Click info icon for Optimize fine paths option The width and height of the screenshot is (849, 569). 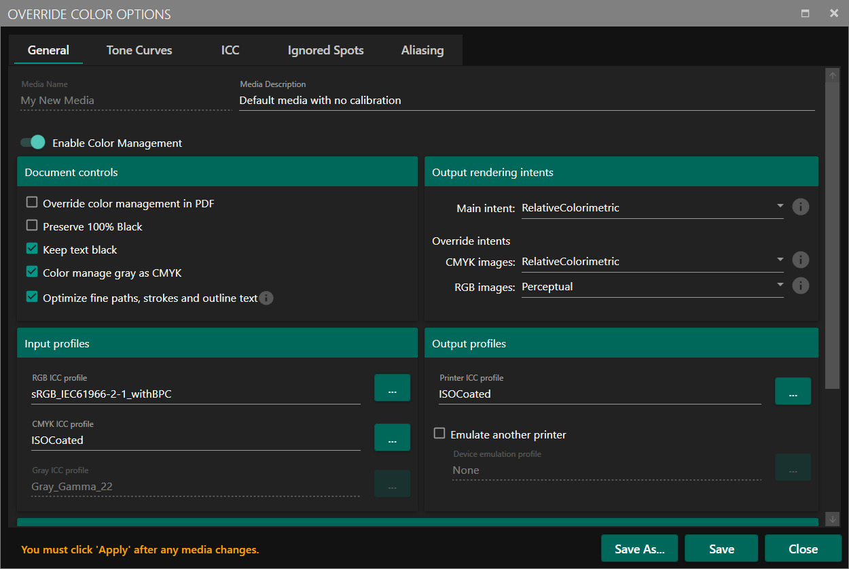click(266, 298)
